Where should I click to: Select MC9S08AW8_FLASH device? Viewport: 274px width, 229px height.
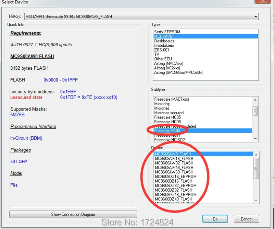[x=203, y=154]
